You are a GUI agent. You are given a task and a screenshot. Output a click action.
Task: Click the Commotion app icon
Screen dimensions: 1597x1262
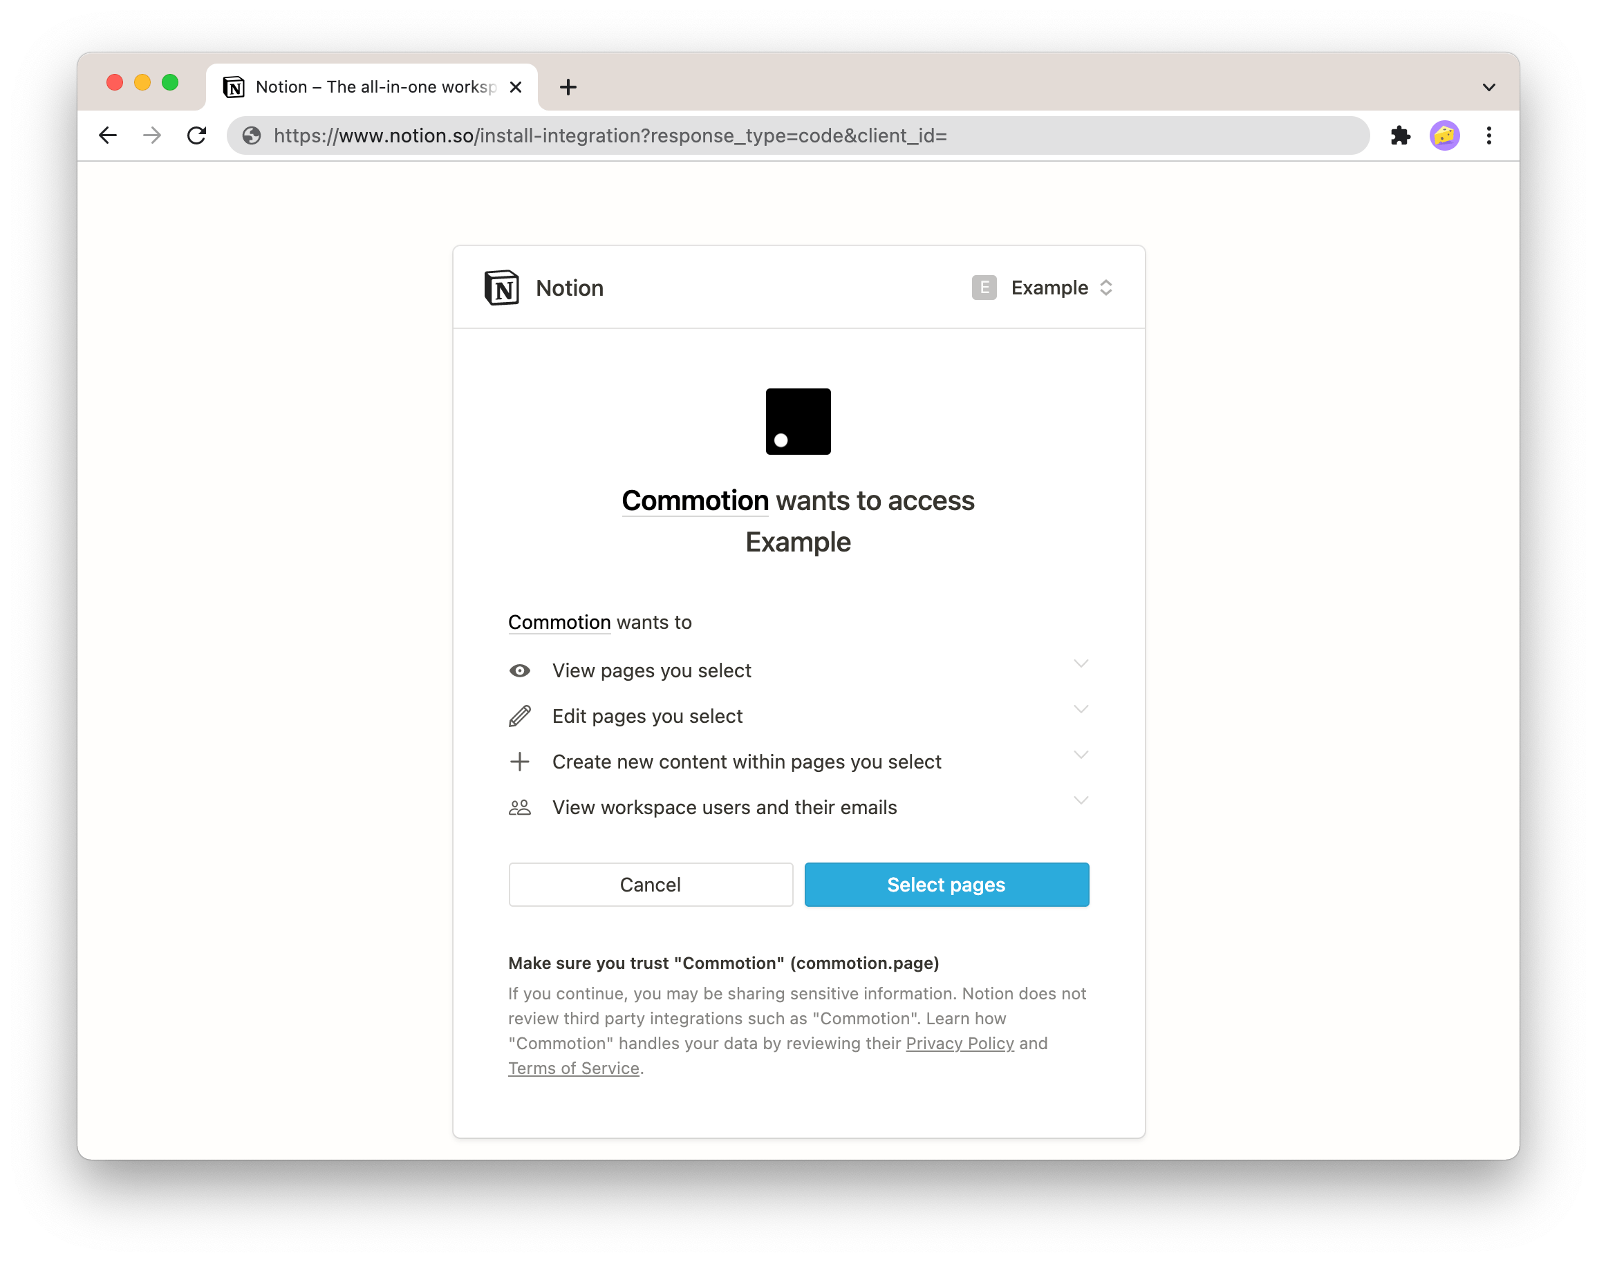[798, 421]
